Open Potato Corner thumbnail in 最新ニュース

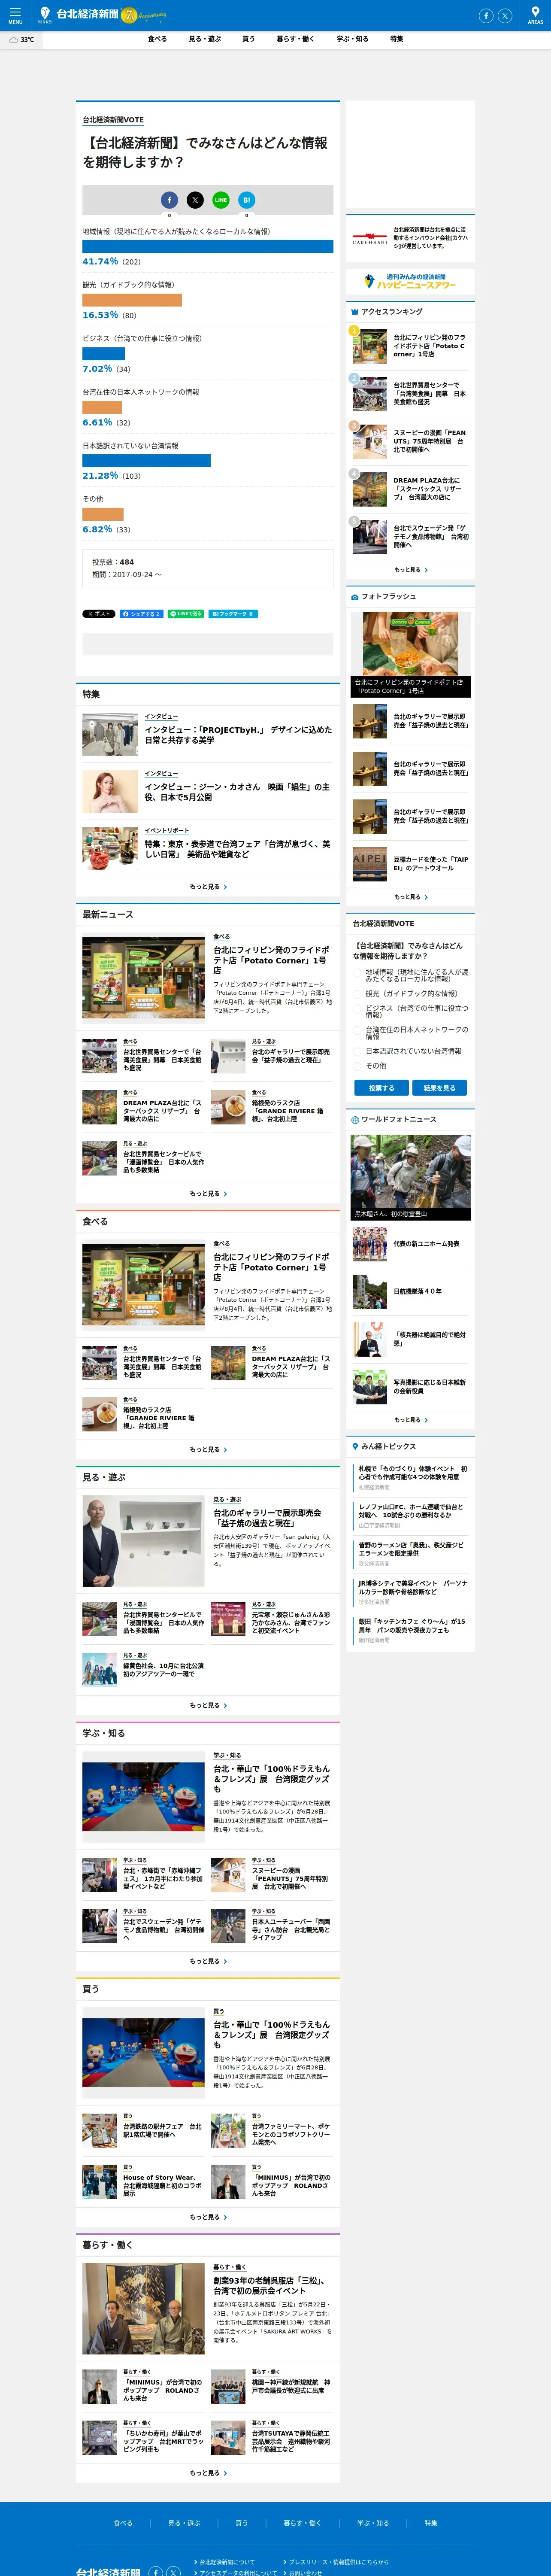143,978
